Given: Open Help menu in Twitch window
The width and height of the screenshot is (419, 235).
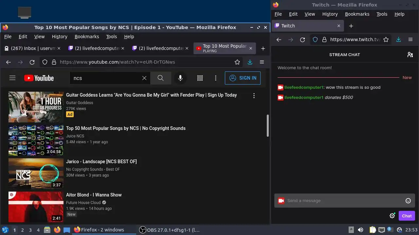Looking at the screenshot, I should [x=399, y=14].
